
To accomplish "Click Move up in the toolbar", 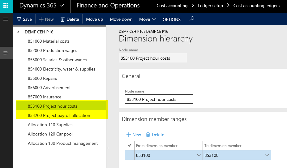I will [x=94, y=19].
